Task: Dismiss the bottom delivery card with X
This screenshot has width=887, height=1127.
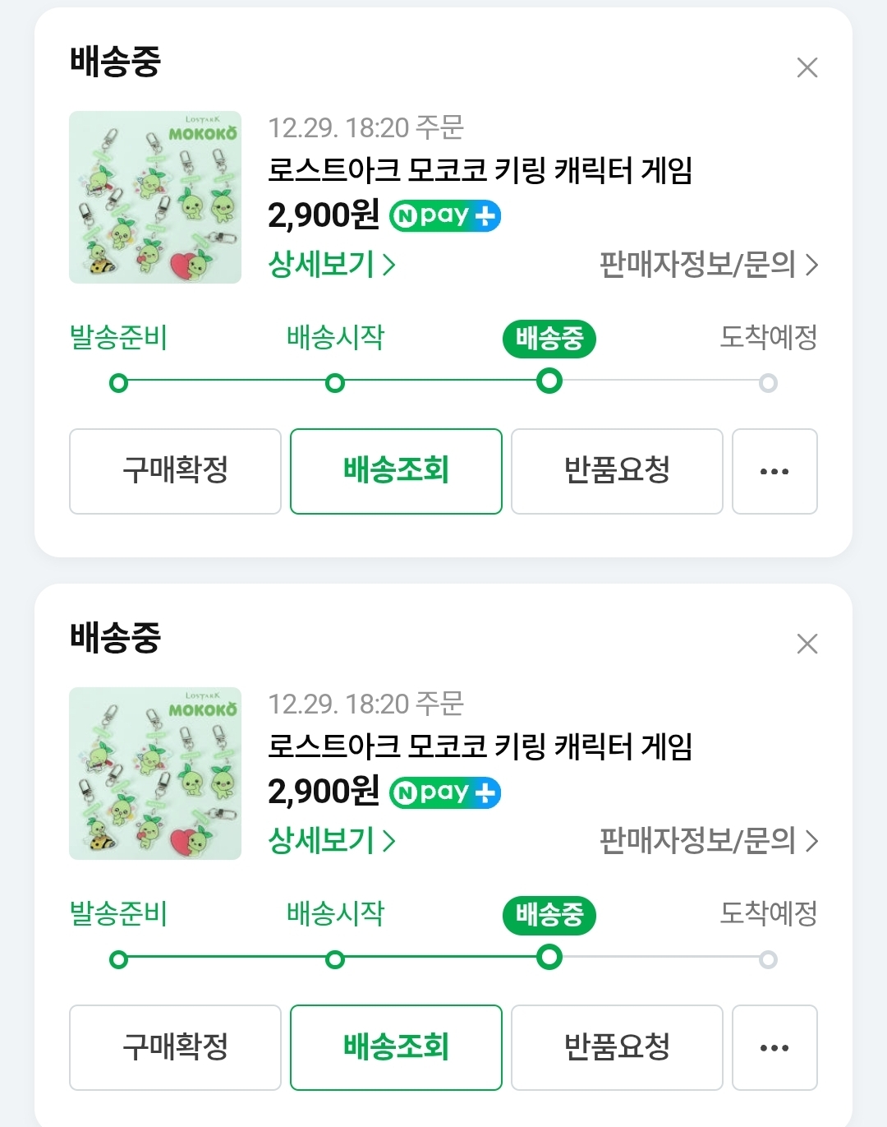Action: pos(807,644)
